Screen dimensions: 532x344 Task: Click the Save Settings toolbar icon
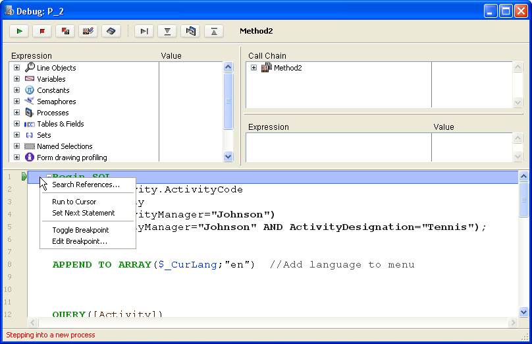[x=111, y=31]
